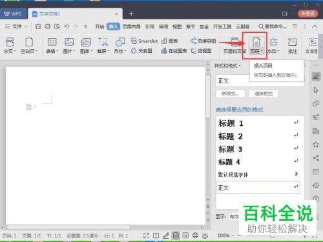Open the 审阅 ribbon tab

[x=163, y=26]
